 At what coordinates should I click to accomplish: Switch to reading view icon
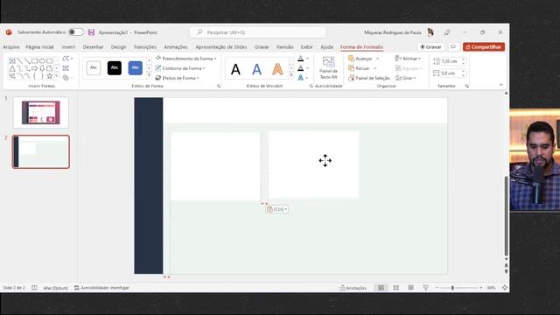(x=410, y=288)
